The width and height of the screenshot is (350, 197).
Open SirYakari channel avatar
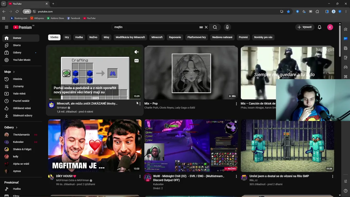[51, 105]
